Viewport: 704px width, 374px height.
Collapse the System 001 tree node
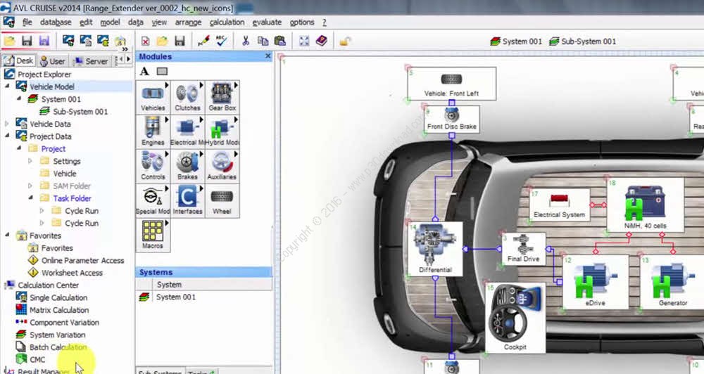(19, 98)
